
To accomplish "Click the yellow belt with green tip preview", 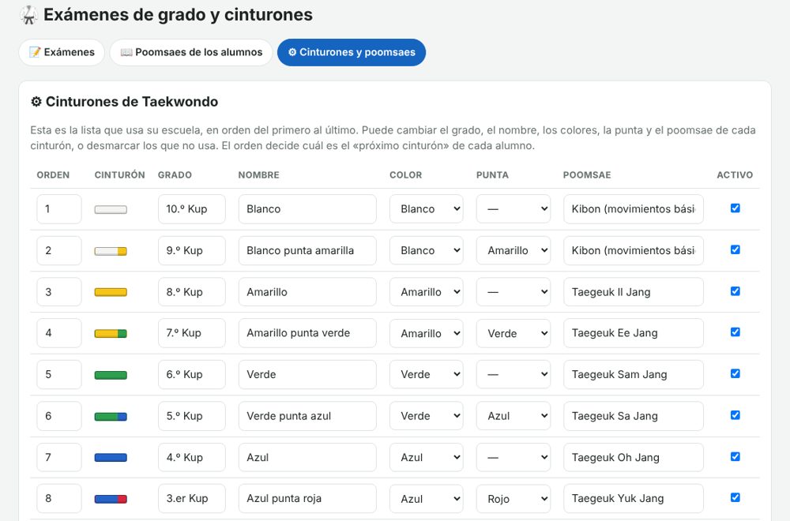I will [x=111, y=334].
